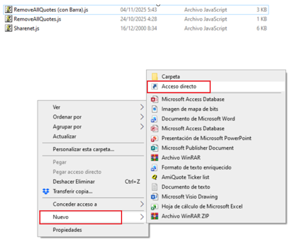The image size is (295, 244).
Task: Select the RemoveAllQuotes.js file row
Action: (x=37, y=19)
